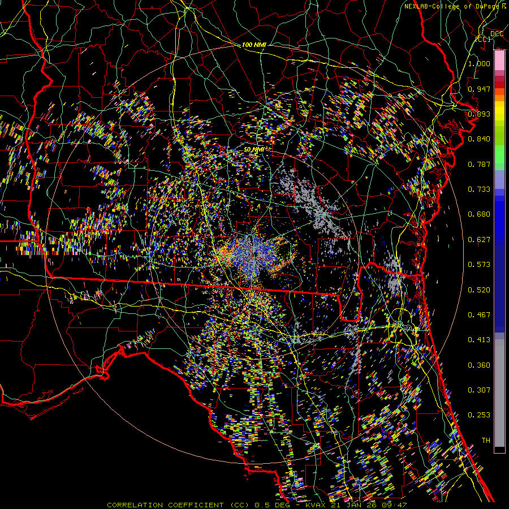Pick the pink color at top of scale
The height and width of the screenshot is (509, 509).
[x=499, y=60]
